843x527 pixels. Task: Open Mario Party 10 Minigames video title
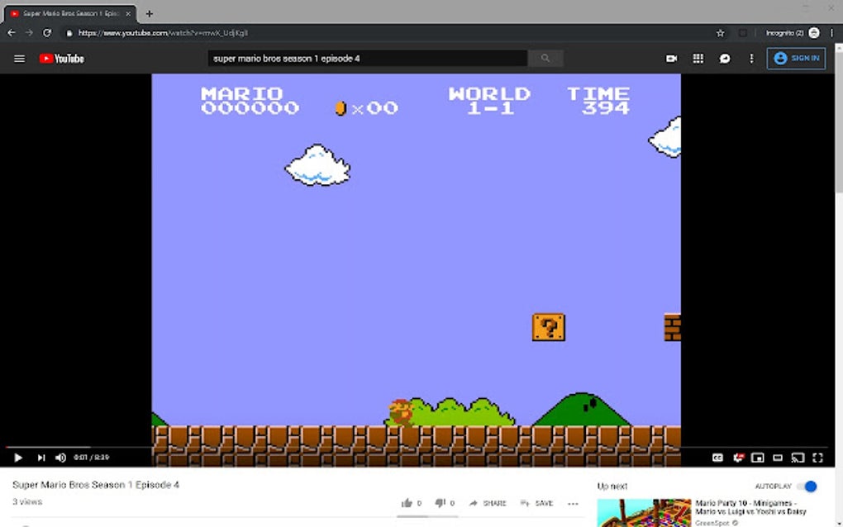tap(750, 507)
